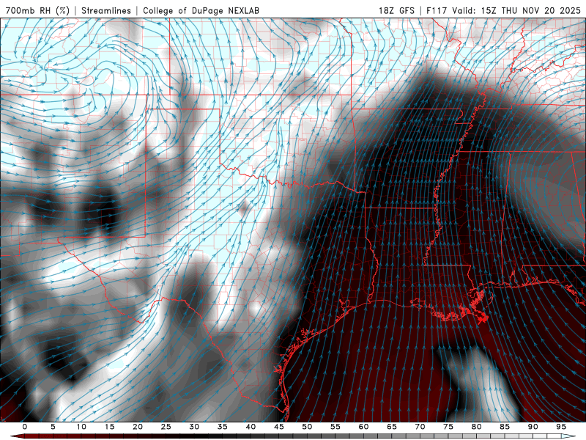Click the "0" tick on the humidity scale
586x440 pixels.
tap(25, 427)
